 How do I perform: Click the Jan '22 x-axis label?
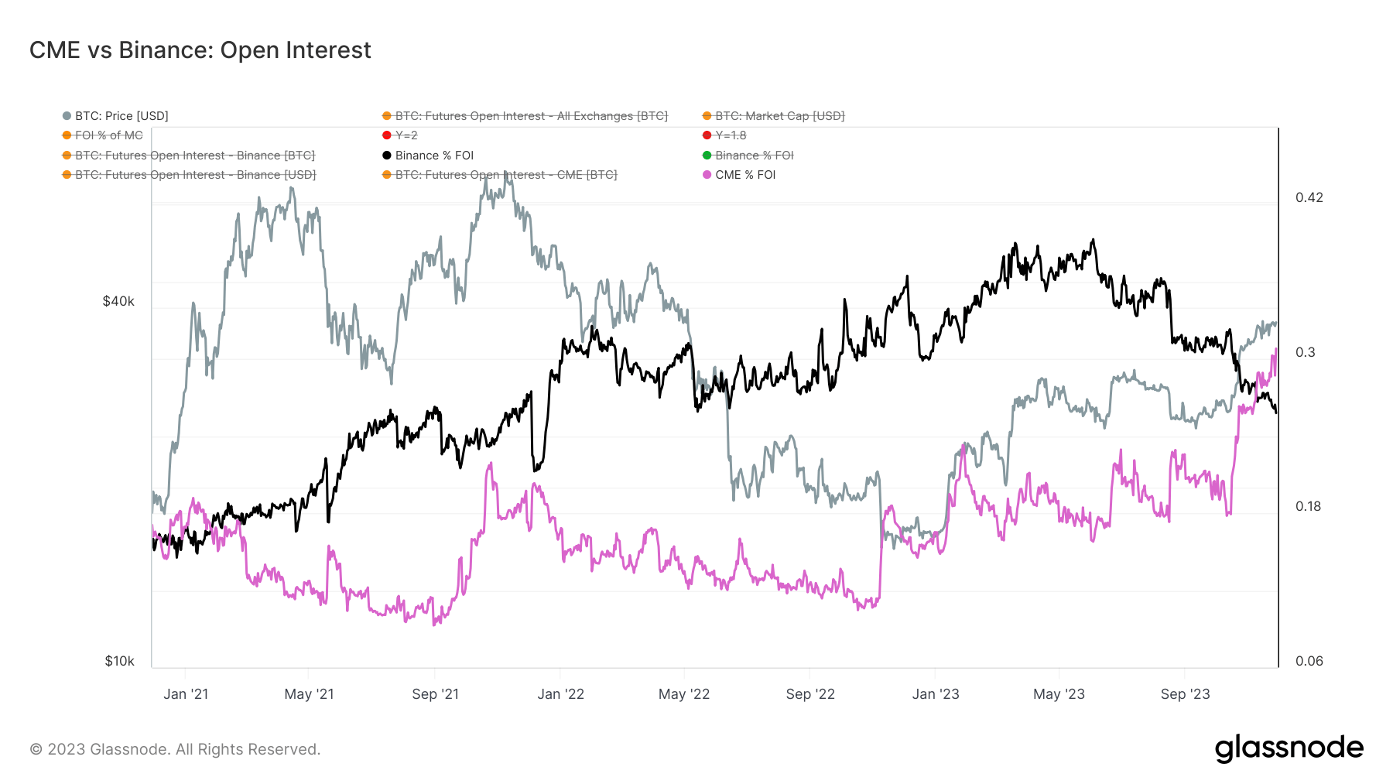(560, 694)
